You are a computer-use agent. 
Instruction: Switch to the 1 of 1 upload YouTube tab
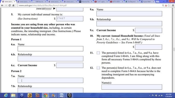pyautogui.click(x=101, y=2)
